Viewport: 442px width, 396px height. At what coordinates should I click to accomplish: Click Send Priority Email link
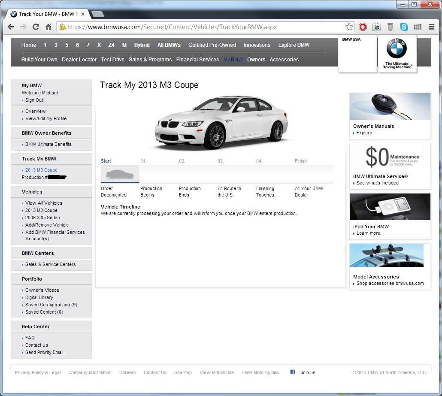pos(44,352)
